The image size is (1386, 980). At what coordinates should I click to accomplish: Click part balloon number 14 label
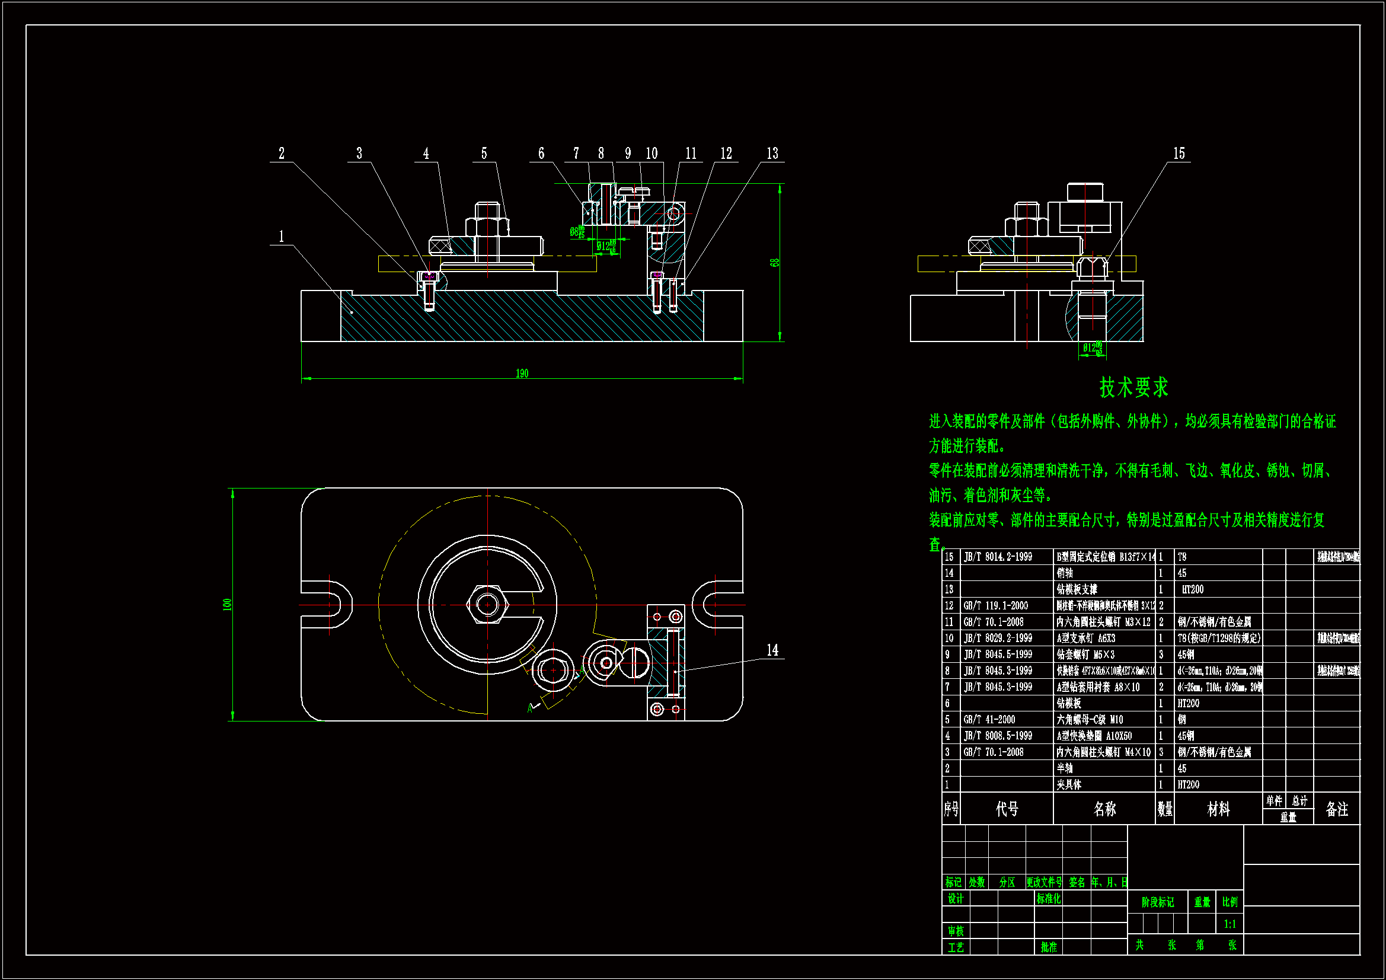[772, 650]
